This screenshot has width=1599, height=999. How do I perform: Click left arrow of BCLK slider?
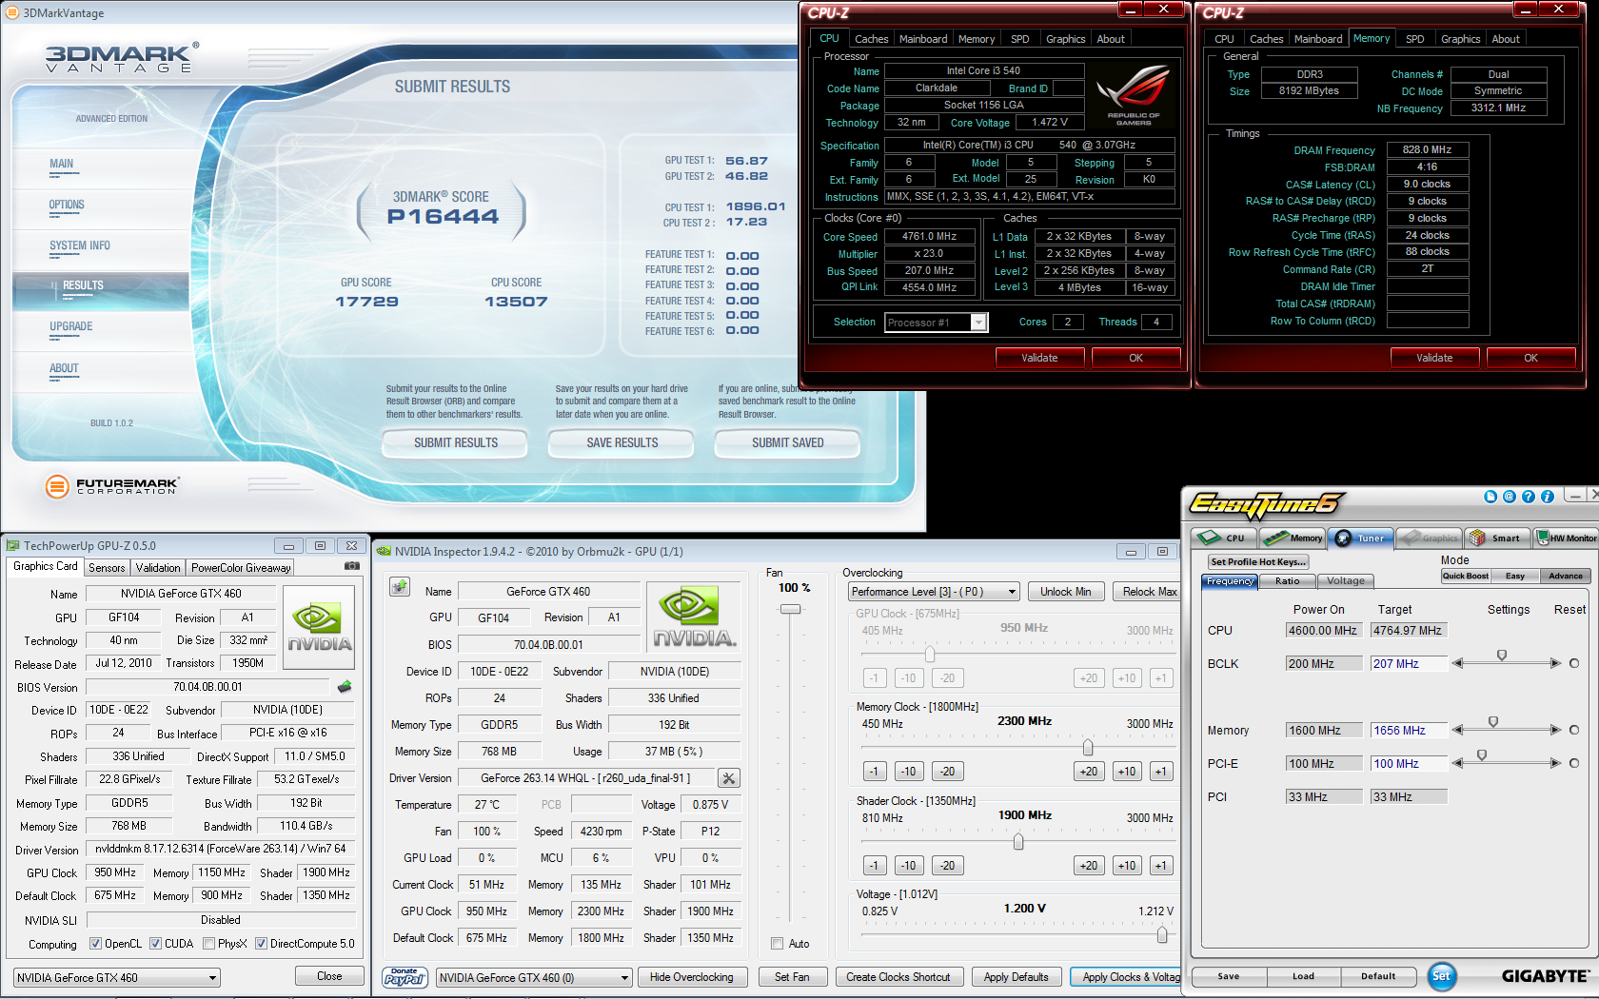tap(1457, 663)
